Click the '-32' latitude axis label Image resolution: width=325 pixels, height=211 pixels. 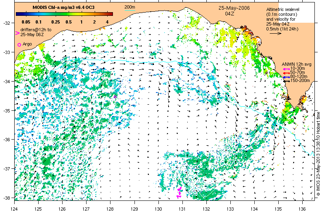[6, 23]
